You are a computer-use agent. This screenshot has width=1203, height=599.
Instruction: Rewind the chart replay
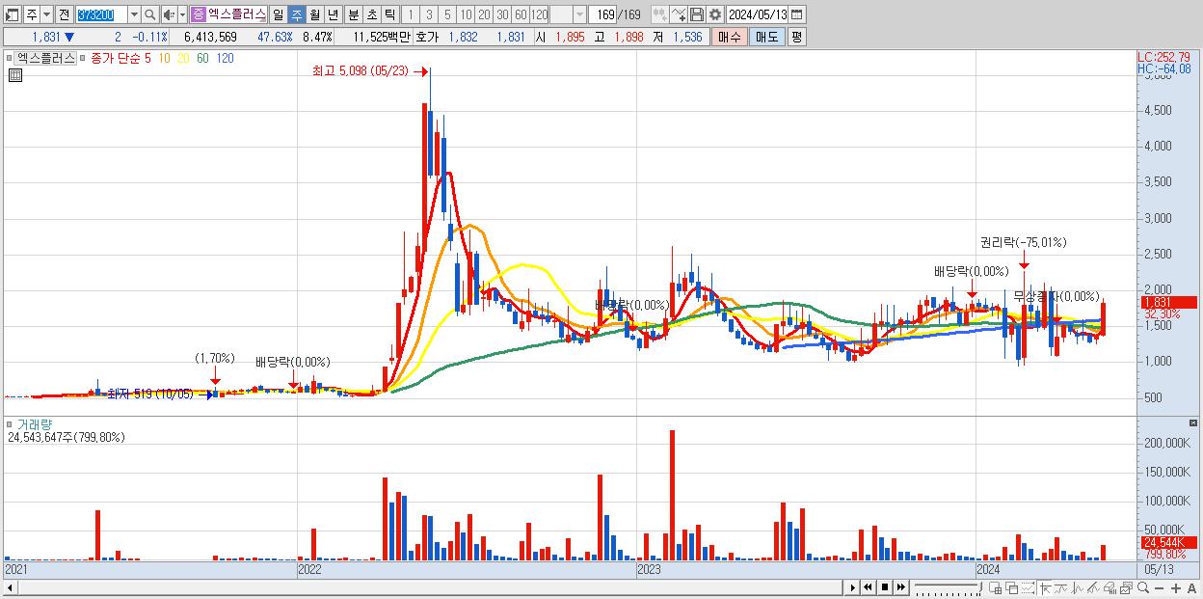[x=868, y=587]
